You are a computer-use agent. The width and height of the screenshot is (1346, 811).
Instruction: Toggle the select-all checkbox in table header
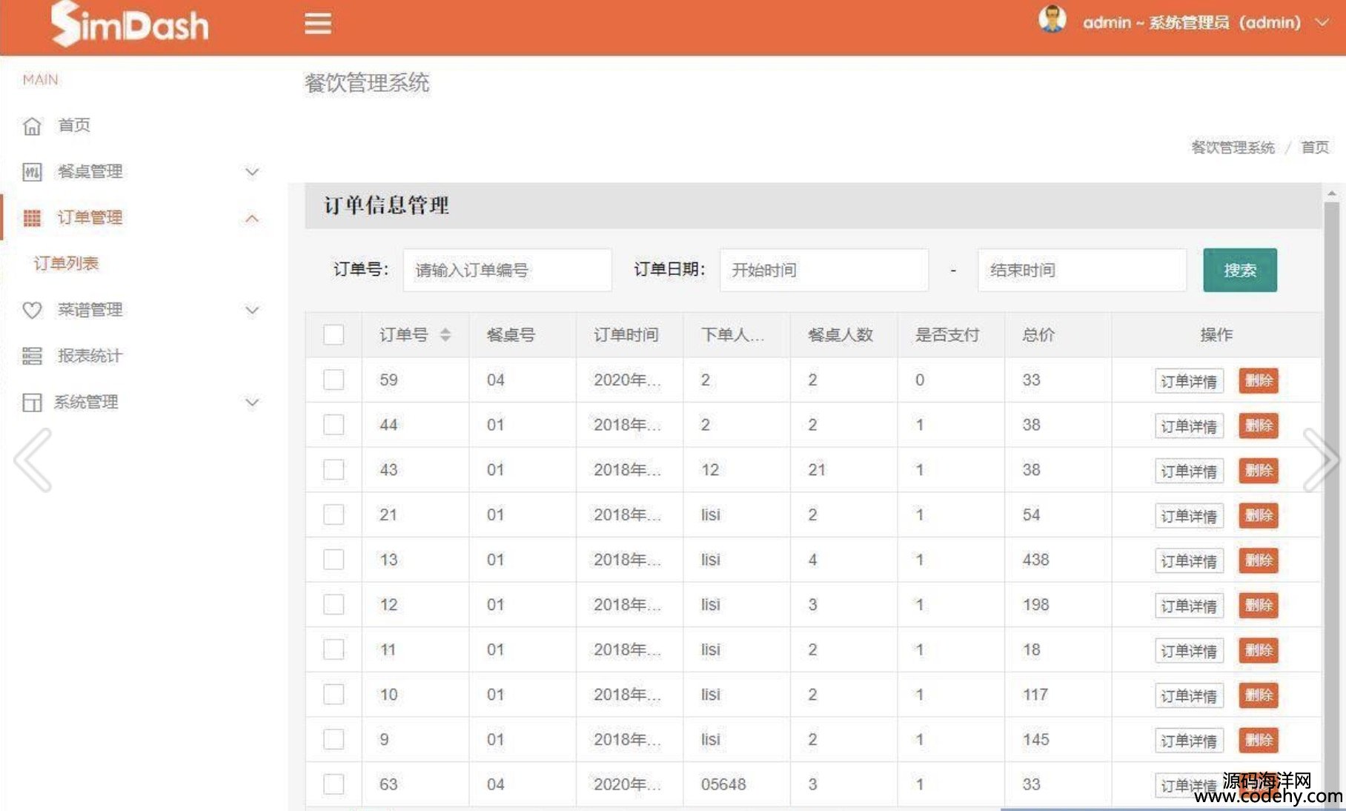click(334, 335)
